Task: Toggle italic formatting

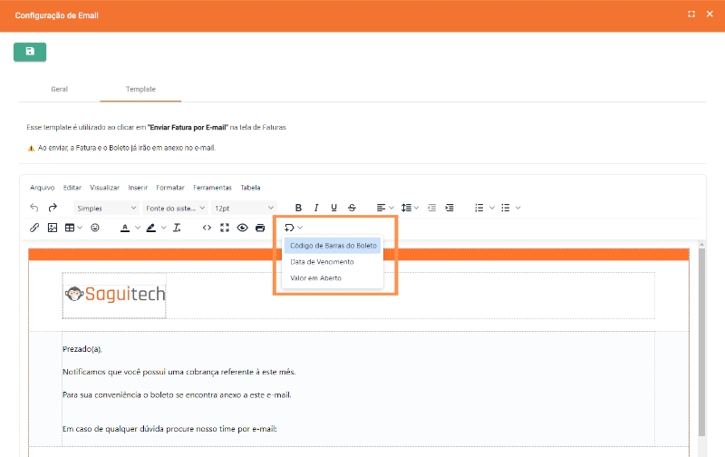Action: tap(316, 208)
